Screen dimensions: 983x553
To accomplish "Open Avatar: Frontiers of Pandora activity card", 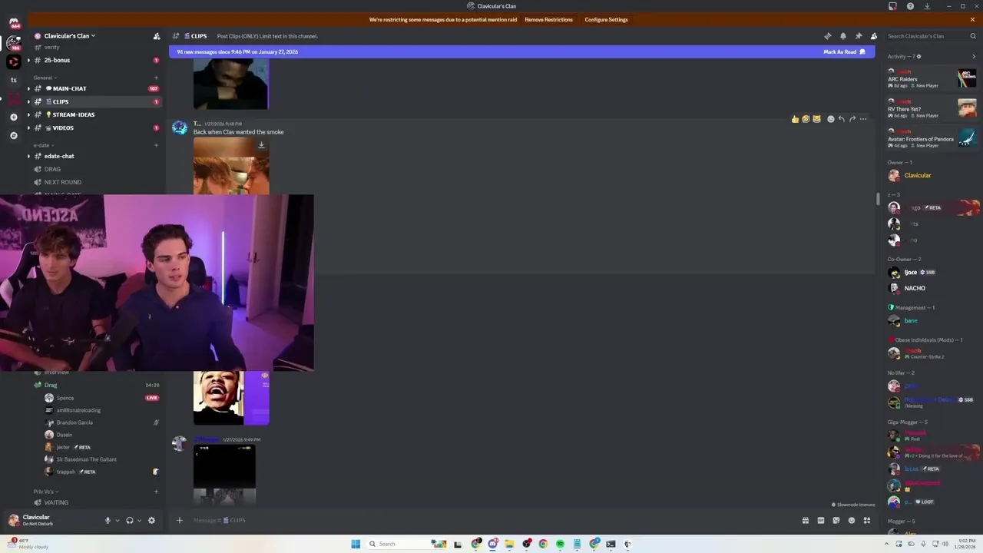I will (x=932, y=138).
